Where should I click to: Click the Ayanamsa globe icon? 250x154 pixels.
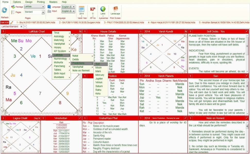coord(103,9)
